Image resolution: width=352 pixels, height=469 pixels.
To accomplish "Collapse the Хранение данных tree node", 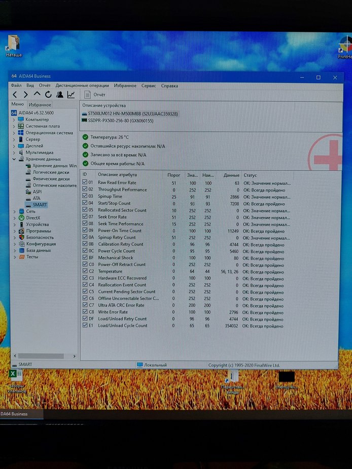I will pyautogui.click(x=14, y=159).
